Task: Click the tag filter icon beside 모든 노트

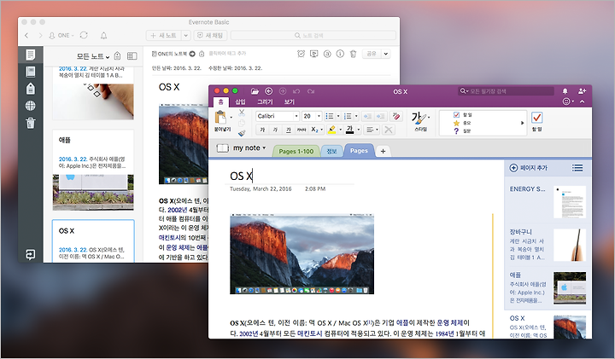Action: (117, 56)
